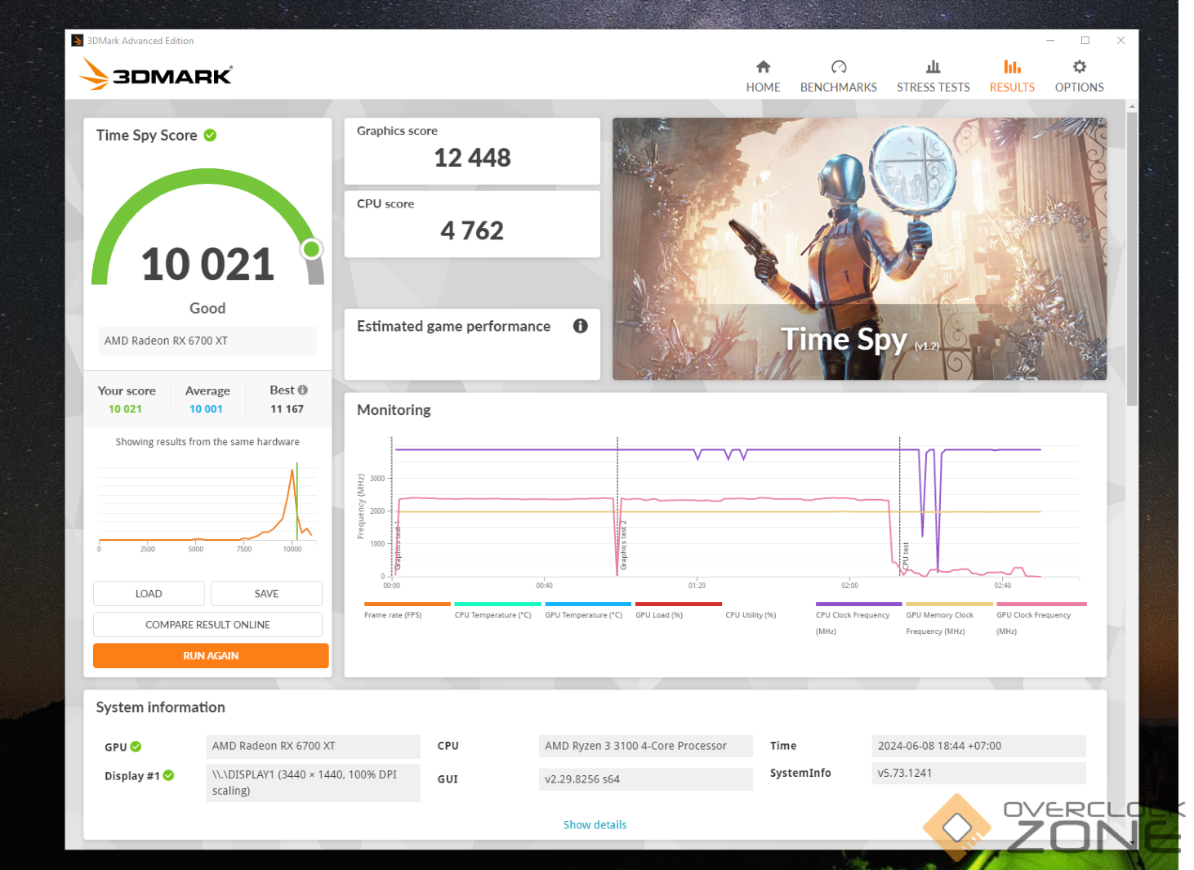1194x870 pixels.
Task: Click the green validation check beside GPU
Action: [136, 747]
